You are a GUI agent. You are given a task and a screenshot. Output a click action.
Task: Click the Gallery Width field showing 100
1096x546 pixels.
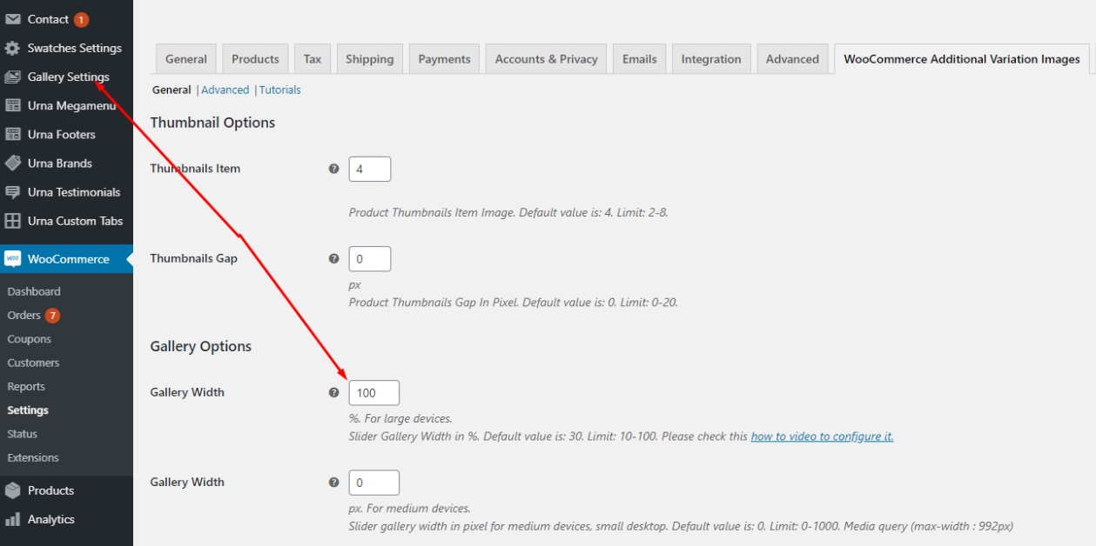(x=374, y=393)
